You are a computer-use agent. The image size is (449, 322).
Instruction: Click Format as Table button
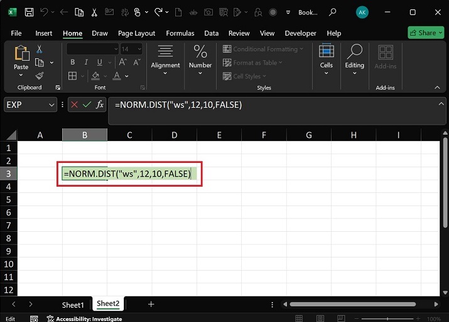252,63
